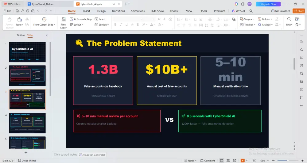Click fit slide to window icon
307x163 pixels.
[254, 161]
